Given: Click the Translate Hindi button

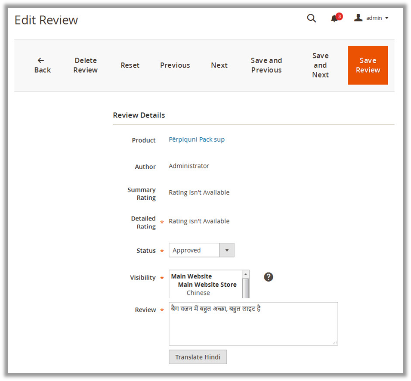Looking at the screenshot, I should 198,357.
